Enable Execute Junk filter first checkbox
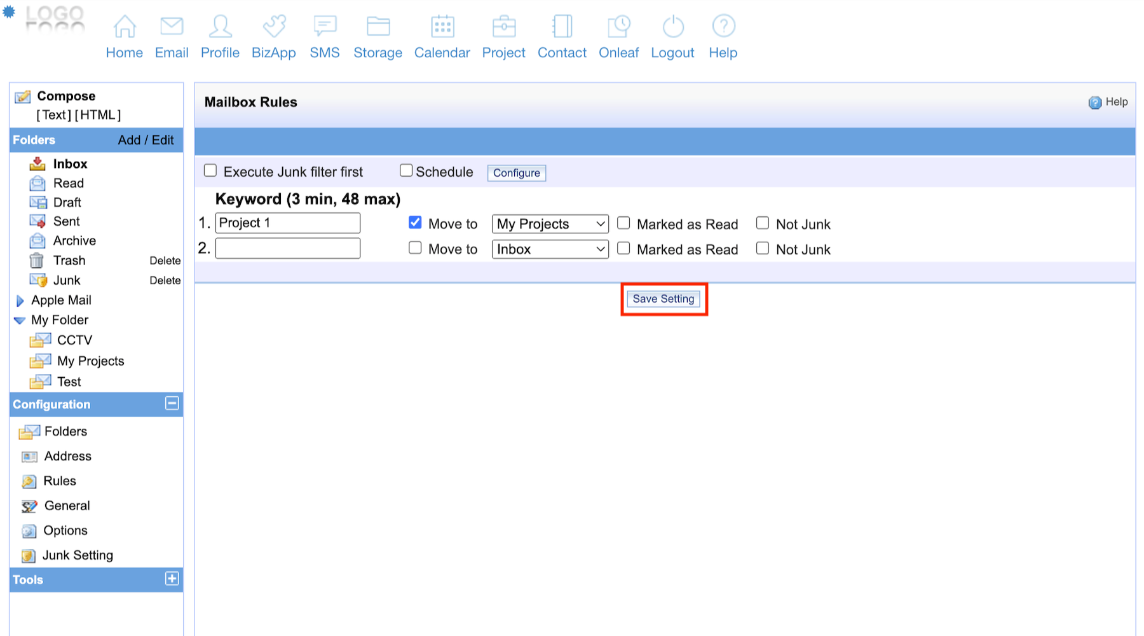The image size is (1144, 636). 210,170
